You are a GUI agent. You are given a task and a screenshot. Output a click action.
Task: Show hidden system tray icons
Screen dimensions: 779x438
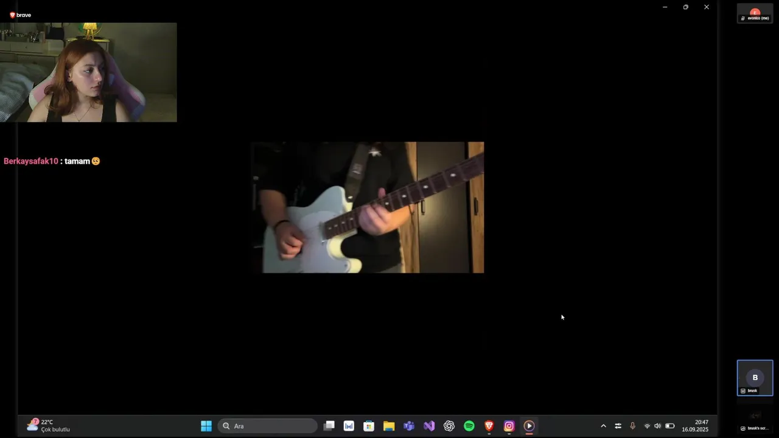tap(603, 426)
